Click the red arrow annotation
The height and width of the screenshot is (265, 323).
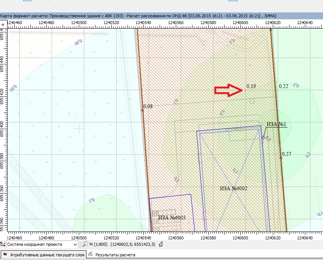(229, 90)
